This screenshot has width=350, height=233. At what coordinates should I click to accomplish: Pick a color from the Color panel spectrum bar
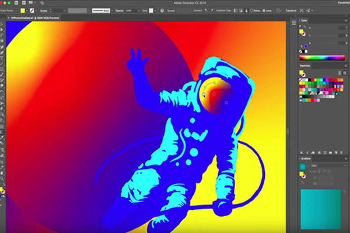(x=322, y=58)
